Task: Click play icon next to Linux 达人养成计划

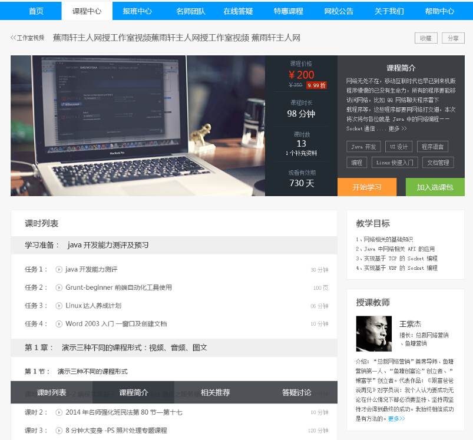Action: [59, 306]
